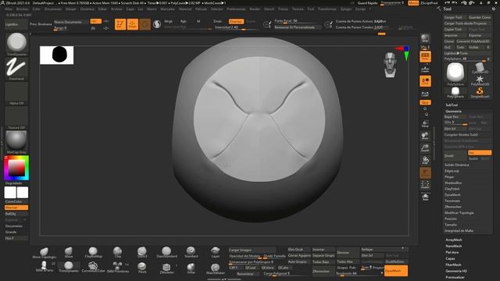Select the Move brush
Screen dimensions: 500x281
[x=69, y=252]
